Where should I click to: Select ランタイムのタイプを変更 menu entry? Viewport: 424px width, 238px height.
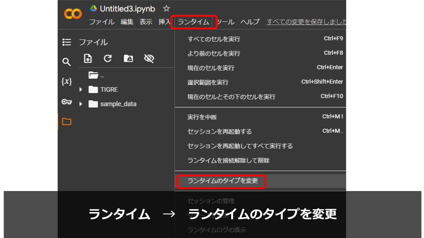tap(222, 181)
